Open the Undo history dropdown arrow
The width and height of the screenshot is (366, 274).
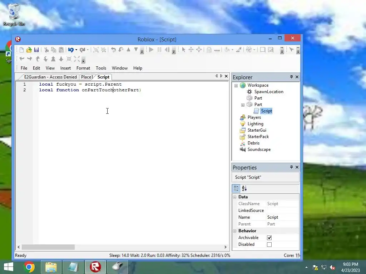[x=76, y=50]
